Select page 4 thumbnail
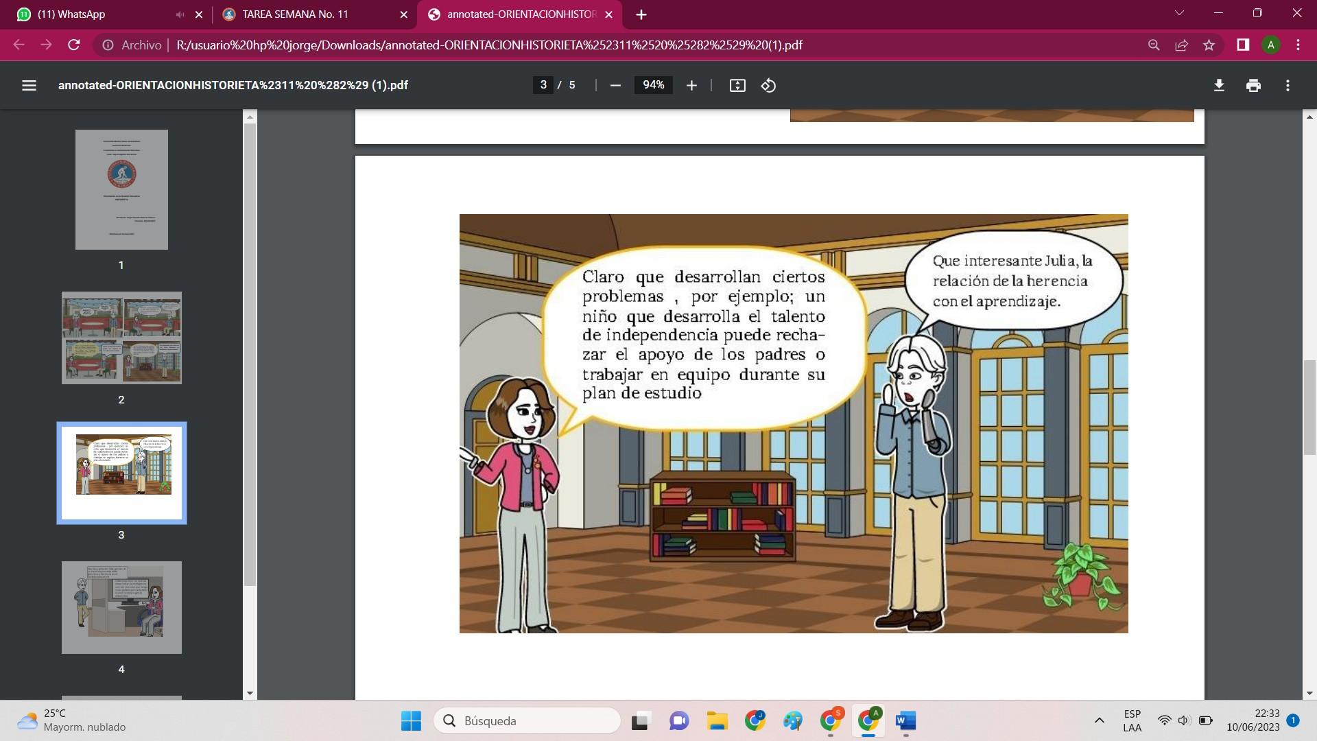This screenshot has height=741, width=1317. coord(121,607)
